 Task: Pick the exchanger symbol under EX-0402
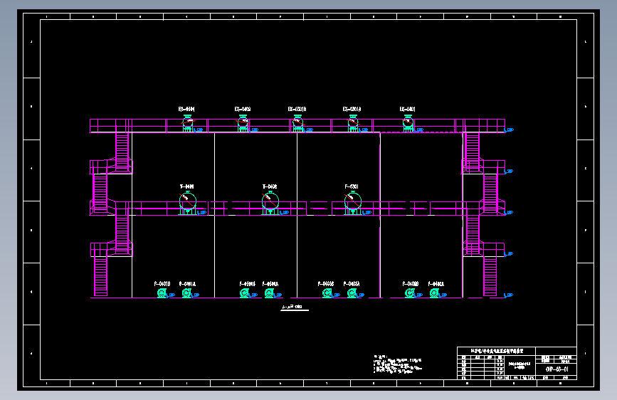[x=243, y=123]
